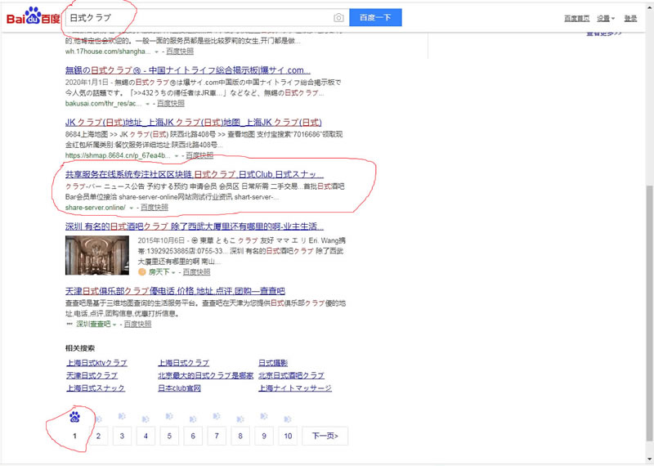Click the thumbnail of the Shenzhen bar result
The width and height of the screenshot is (654, 466).
(97, 255)
